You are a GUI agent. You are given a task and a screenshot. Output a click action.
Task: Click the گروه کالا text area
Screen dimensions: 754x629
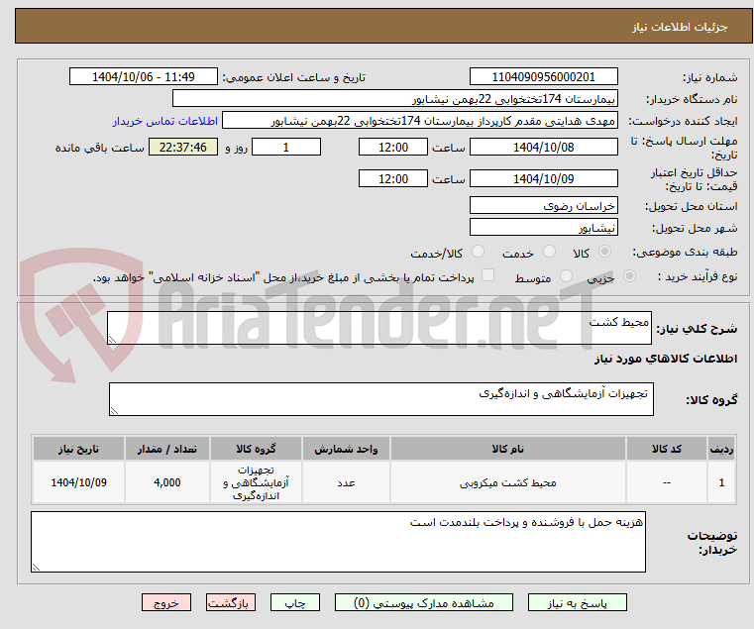[381, 399]
